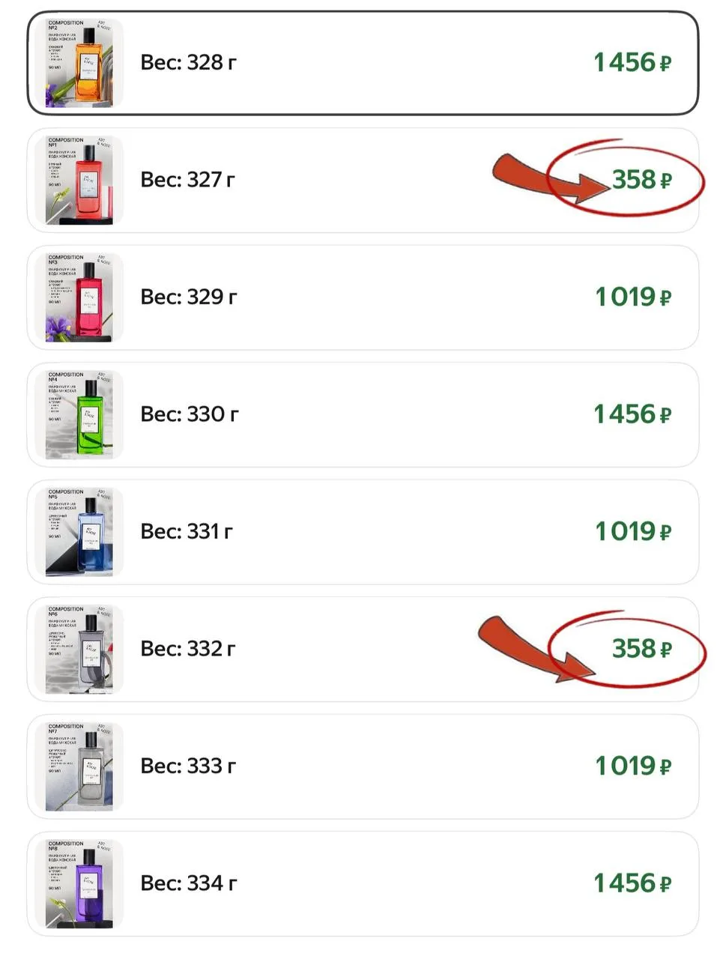Choose the Вес: 331 г variant
The height and width of the screenshot is (959, 726).
pyautogui.click(x=187, y=532)
